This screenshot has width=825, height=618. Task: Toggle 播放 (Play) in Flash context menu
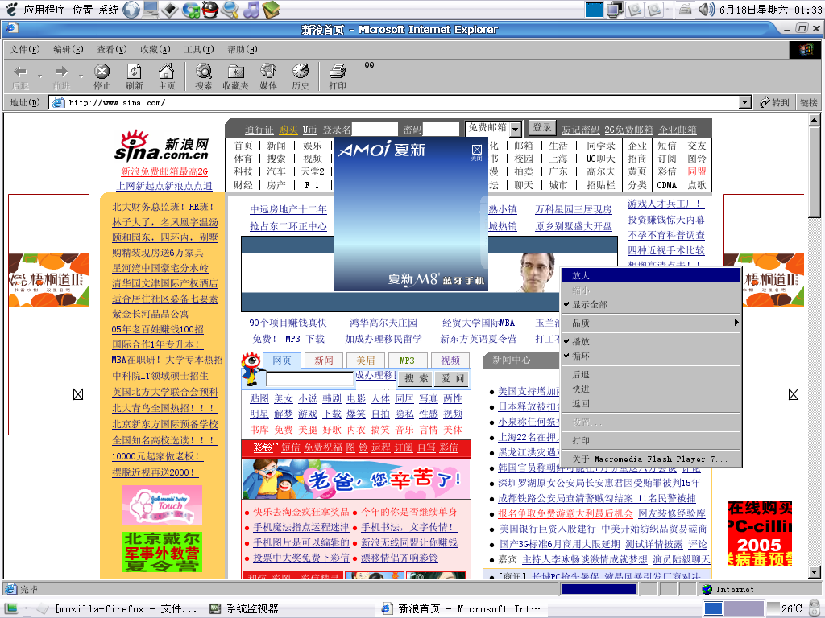[x=651, y=341]
